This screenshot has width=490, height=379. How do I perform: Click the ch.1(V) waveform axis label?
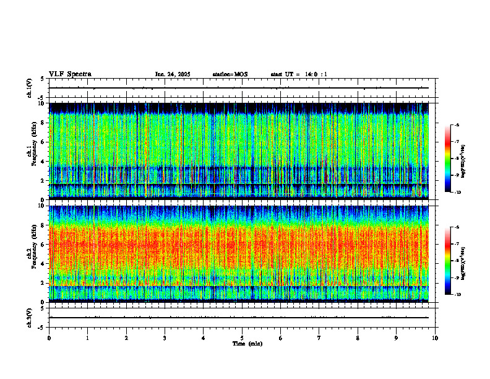point(29,88)
